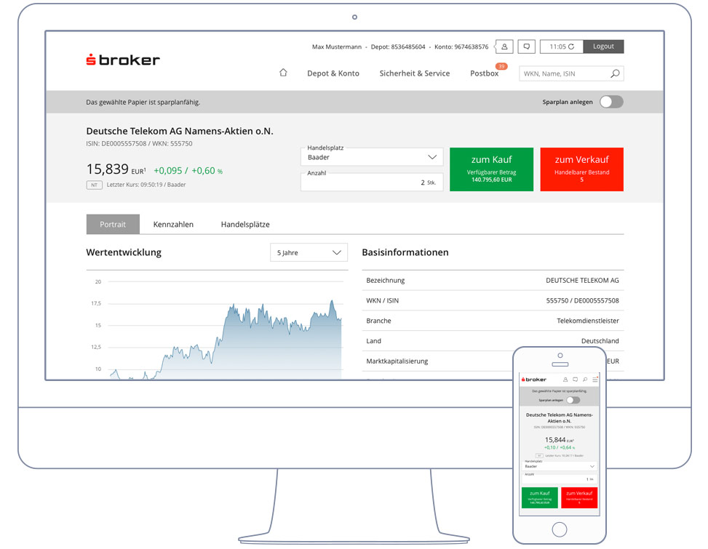The width and height of the screenshot is (708, 549).
Task: Open the Handelsplatz dropdown on the phone
Action: pyautogui.click(x=560, y=466)
